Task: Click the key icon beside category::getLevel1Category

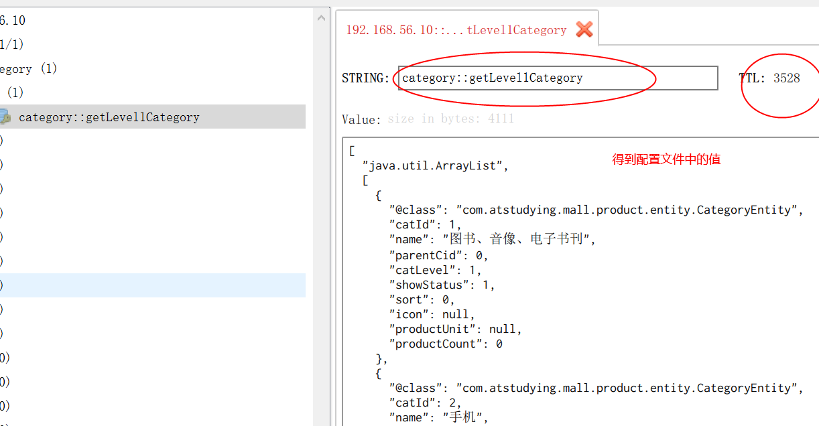Action: (x=5, y=117)
